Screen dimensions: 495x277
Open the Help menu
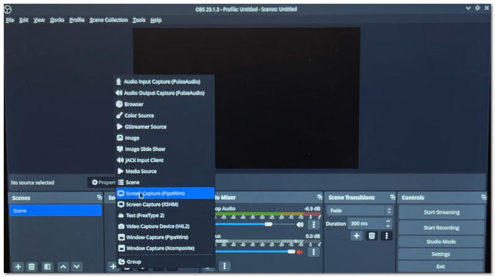[156, 20]
